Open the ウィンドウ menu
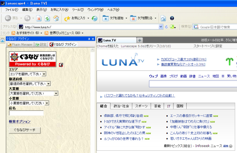This screenshot has height=153, width=237. (96, 10)
